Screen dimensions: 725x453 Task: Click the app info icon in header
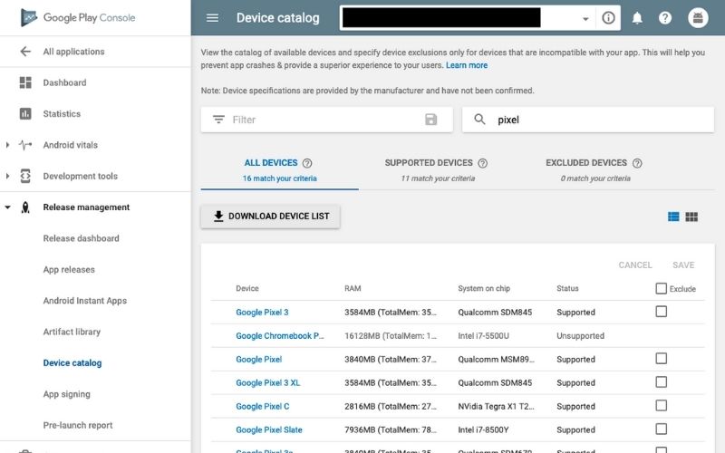[x=608, y=18]
